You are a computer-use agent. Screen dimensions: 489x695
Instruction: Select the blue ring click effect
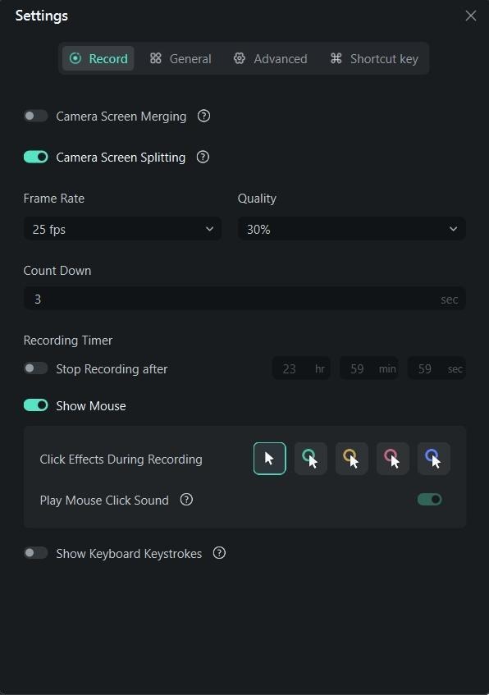coord(433,459)
